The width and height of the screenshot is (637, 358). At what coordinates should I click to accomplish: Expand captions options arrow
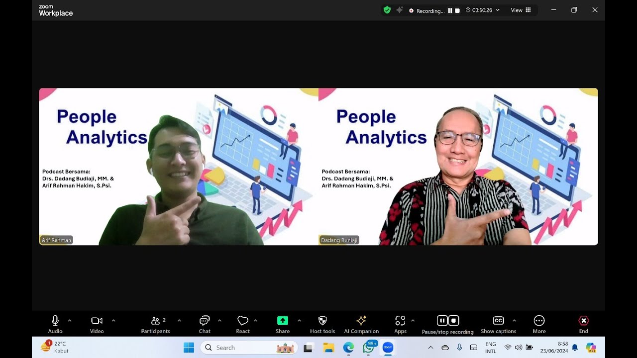(x=514, y=320)
